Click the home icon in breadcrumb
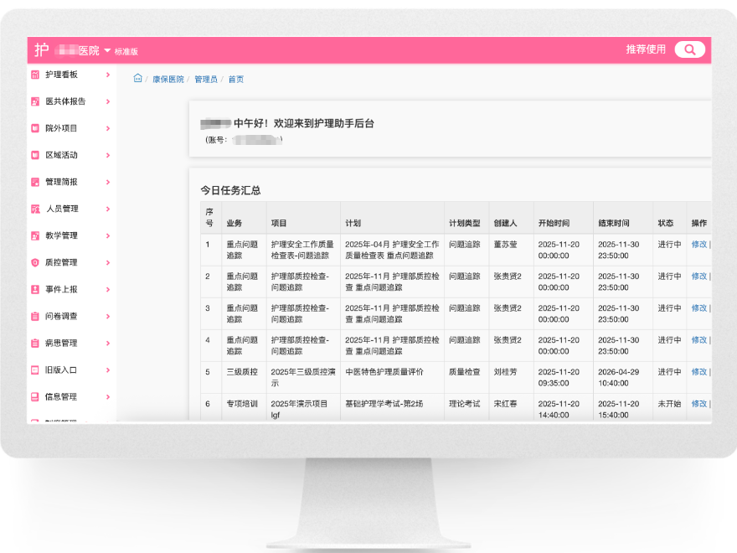737x553 pixels. [137, 79]
